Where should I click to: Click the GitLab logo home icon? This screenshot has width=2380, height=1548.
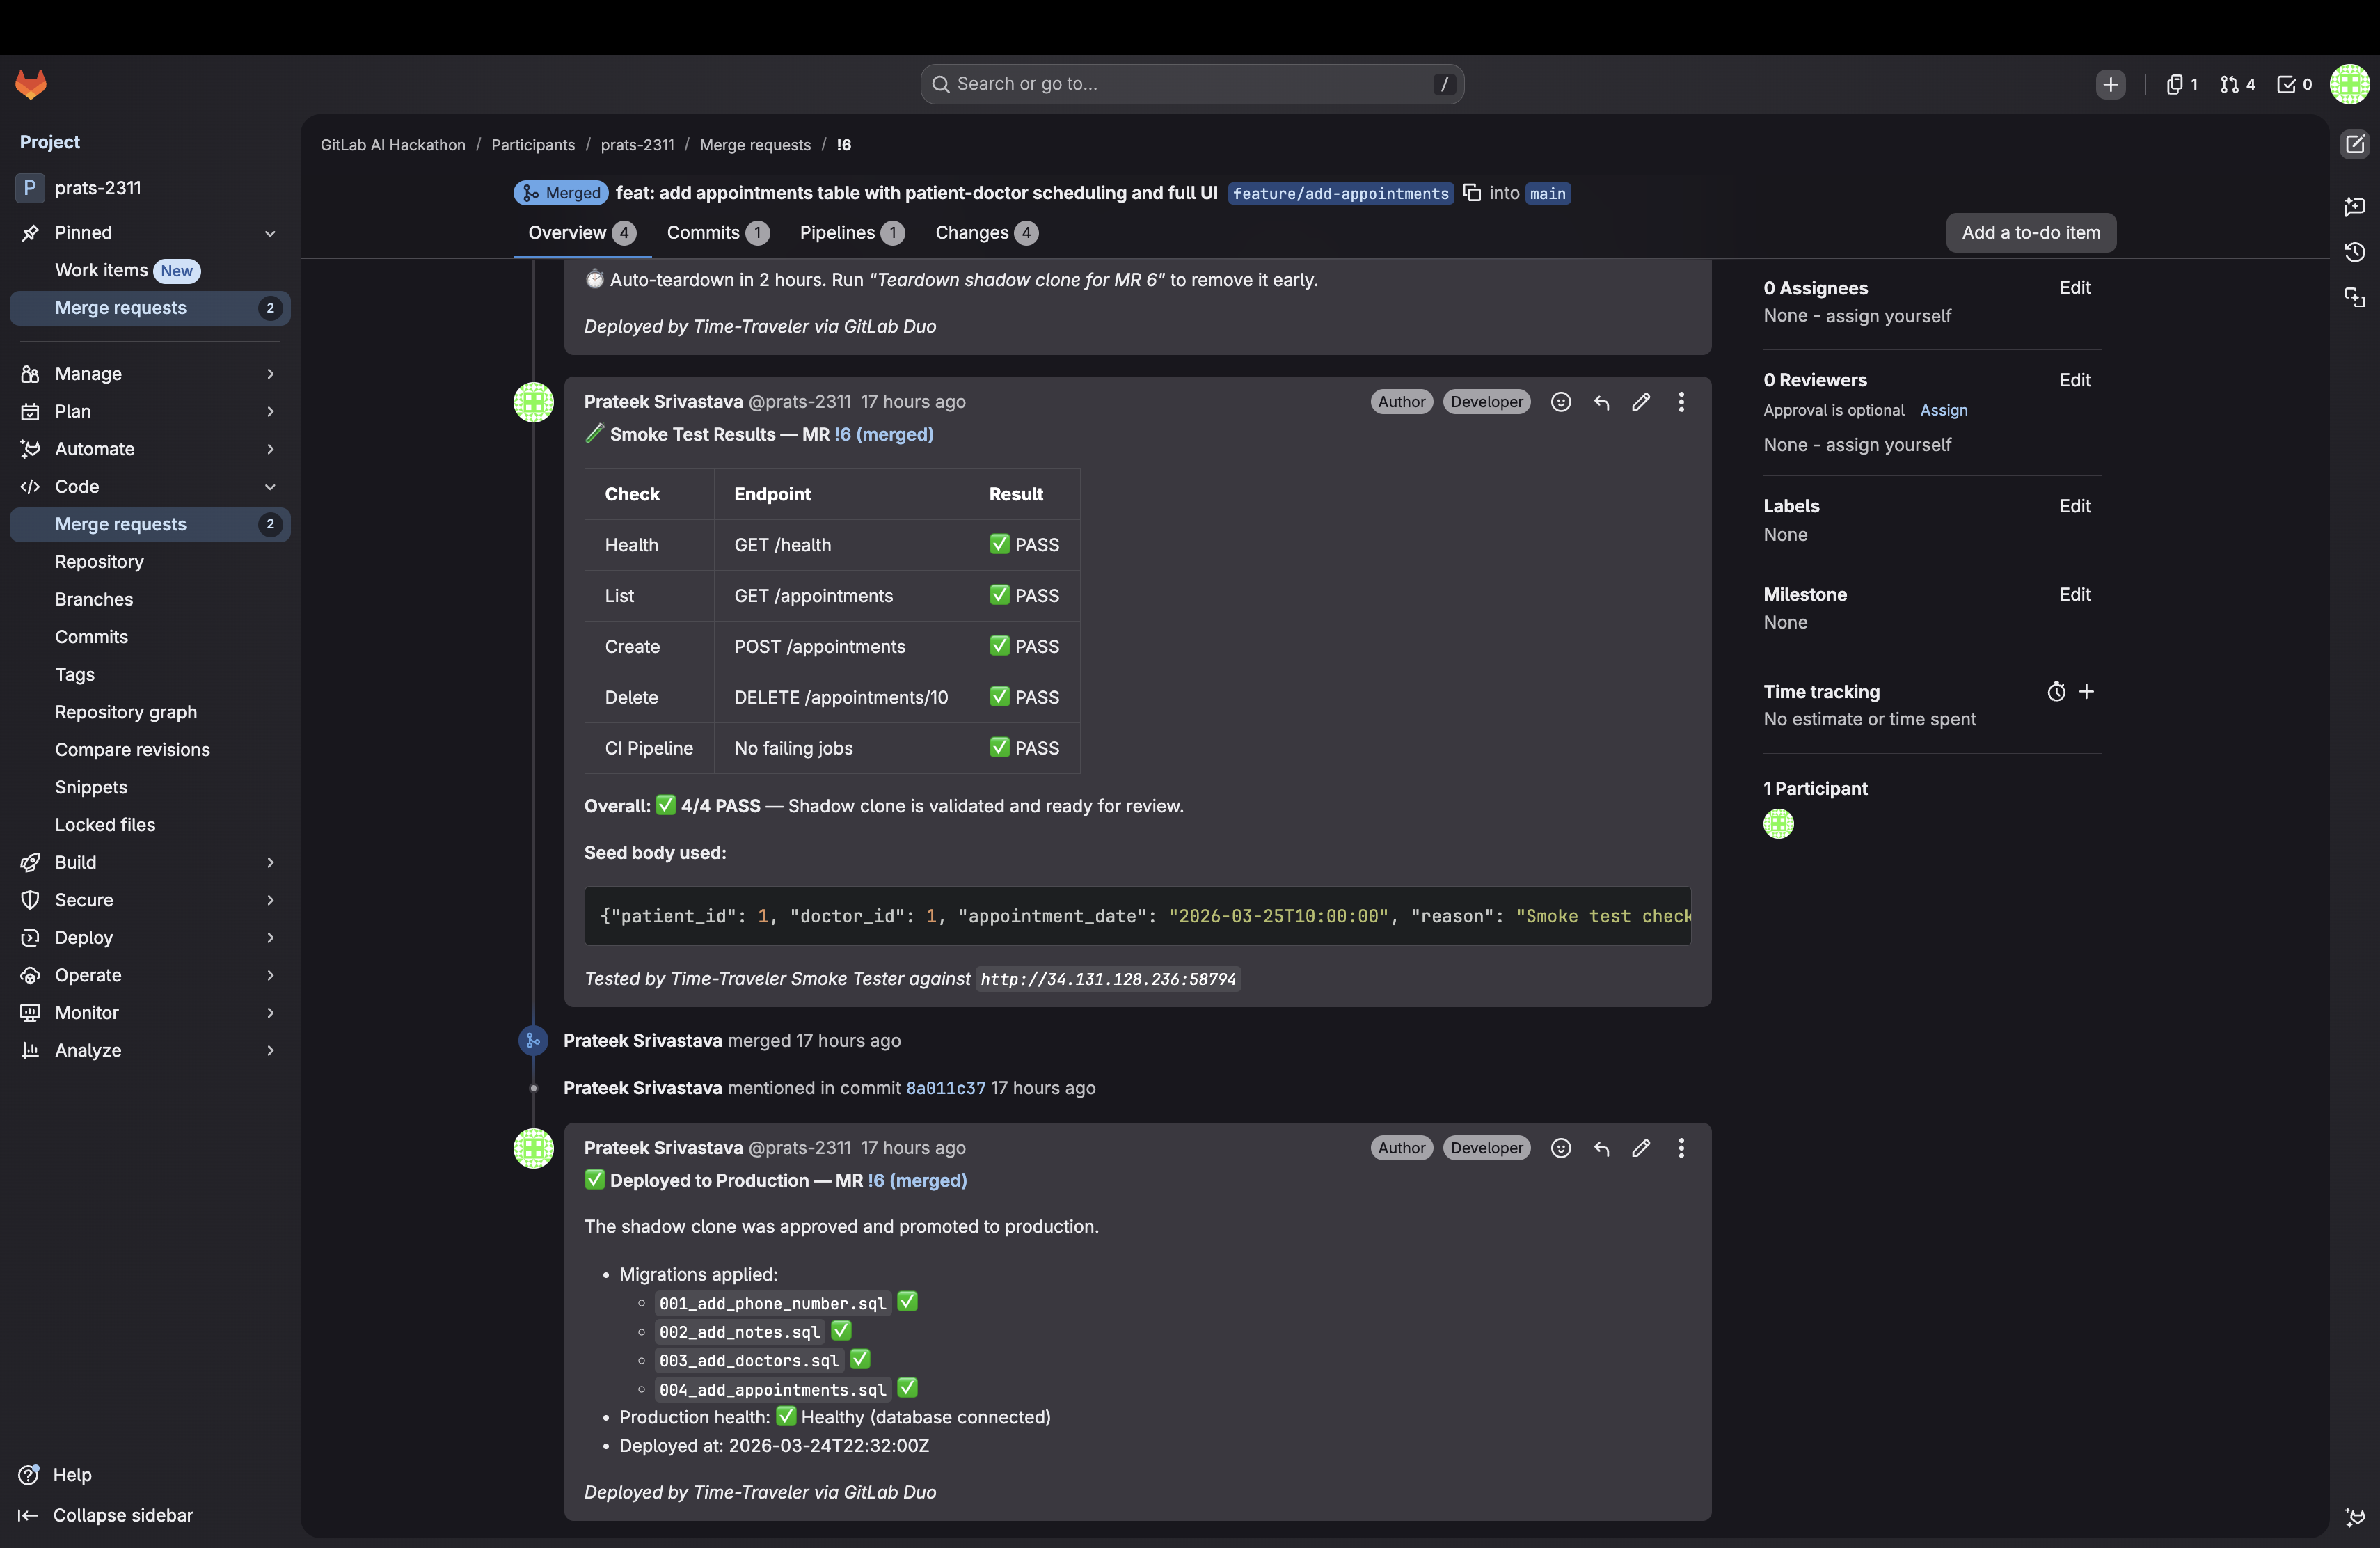point(31,84)
